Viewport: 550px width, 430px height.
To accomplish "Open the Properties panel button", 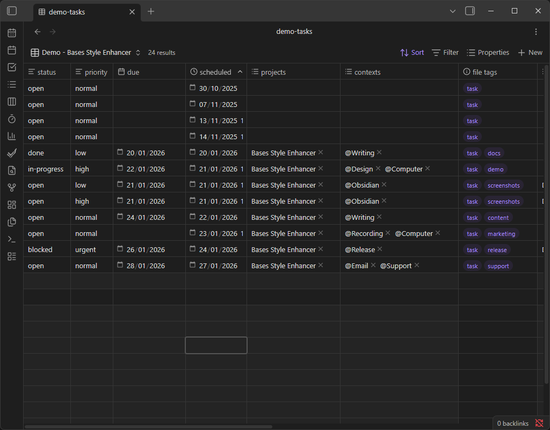I will click(x=488, y=52).
